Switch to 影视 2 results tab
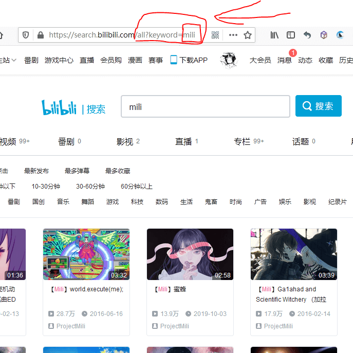 pos(128,142)
